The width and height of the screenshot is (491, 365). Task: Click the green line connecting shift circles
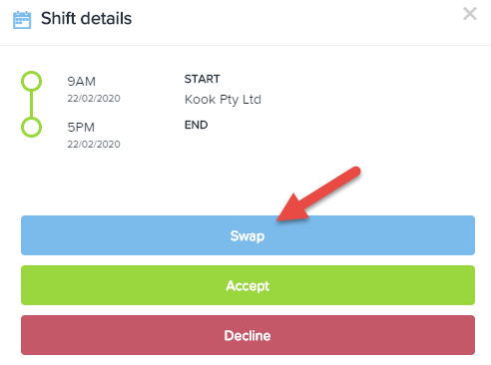(x=31, y=104)
